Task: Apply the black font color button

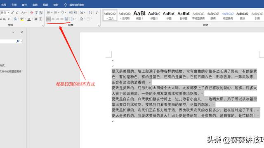Action: 29,19
